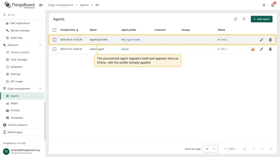
Task: Sort by Customer column header
Action: [160, 30]
